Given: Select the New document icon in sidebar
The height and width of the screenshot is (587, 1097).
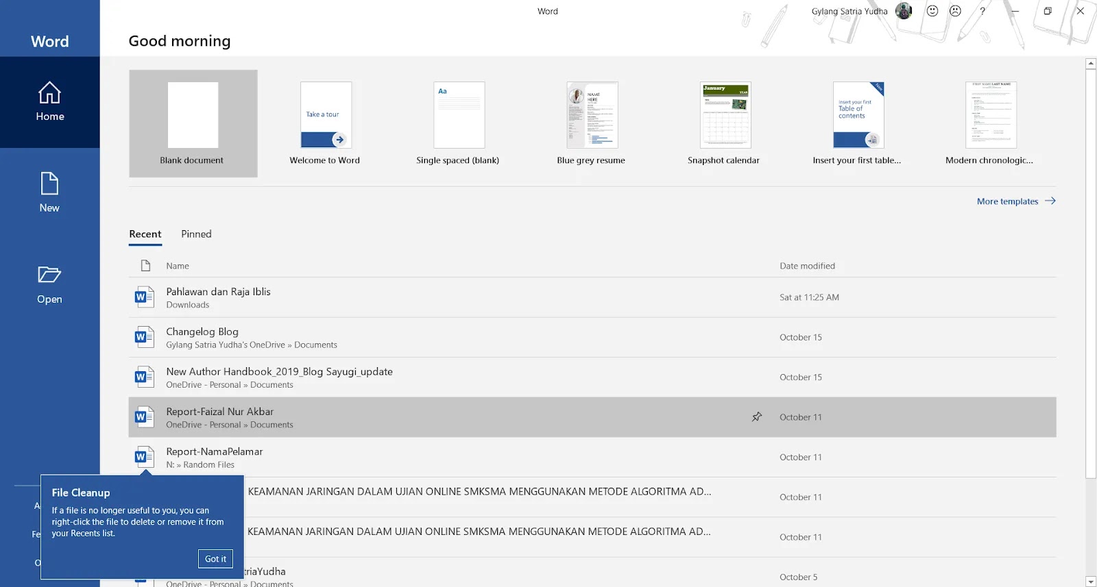Looking at the screenshot, I should [x=49, y=184].
